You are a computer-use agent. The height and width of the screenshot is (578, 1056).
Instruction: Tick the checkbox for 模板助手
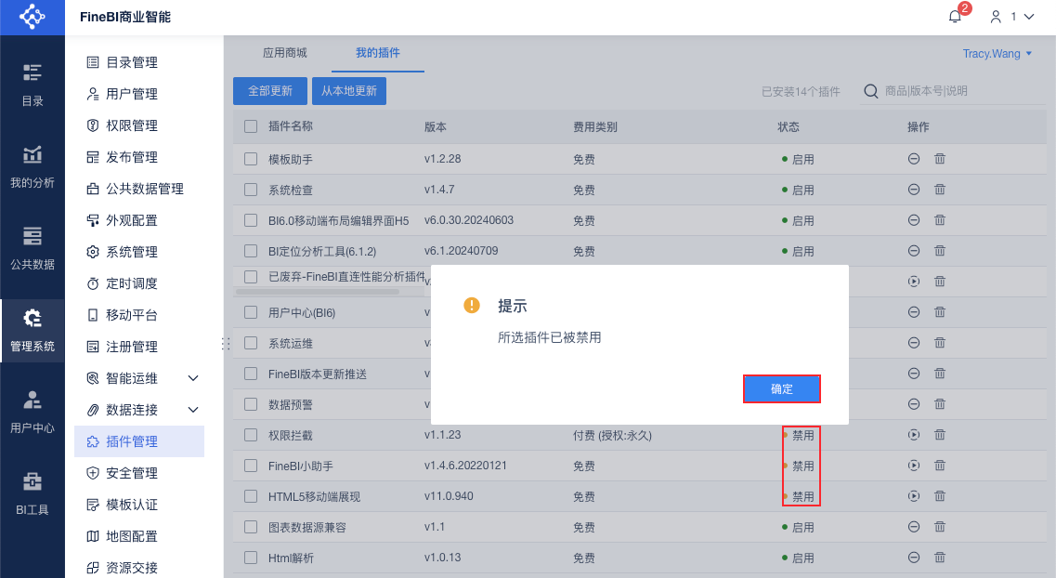point(251,159)
